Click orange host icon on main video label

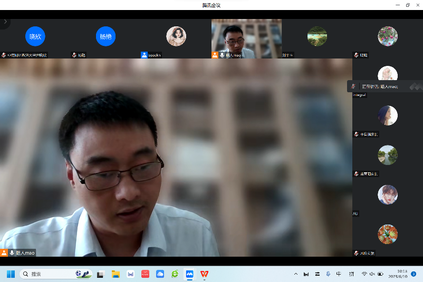4,252
